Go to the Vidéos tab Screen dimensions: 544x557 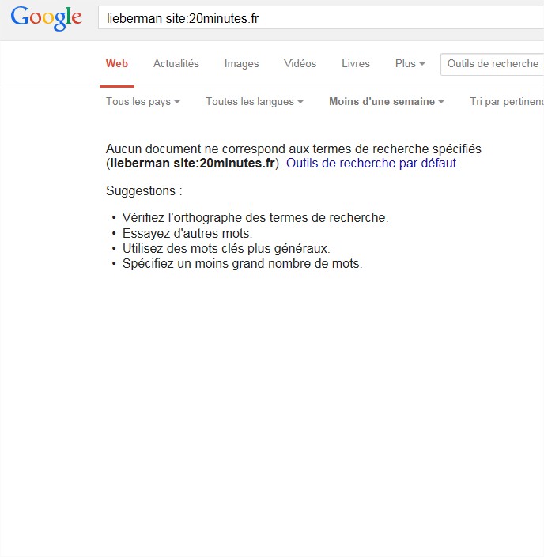click(300, 63)
